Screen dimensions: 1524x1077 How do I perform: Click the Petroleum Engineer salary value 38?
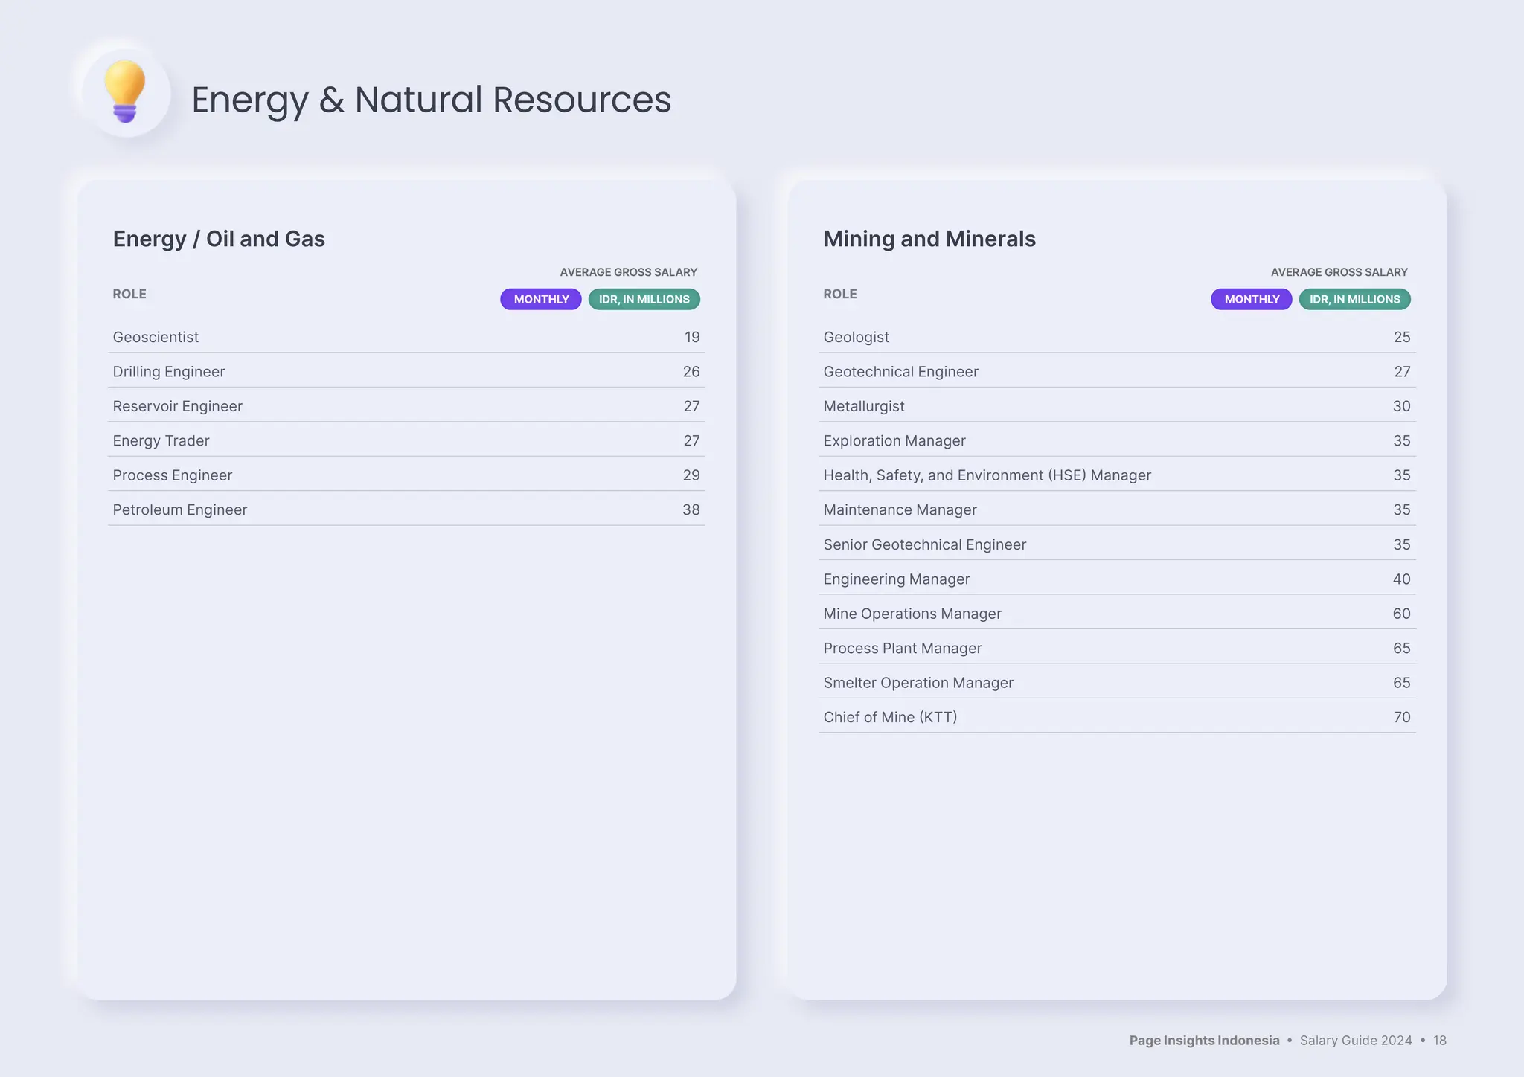pyautogui.click(x=691, y=509)
